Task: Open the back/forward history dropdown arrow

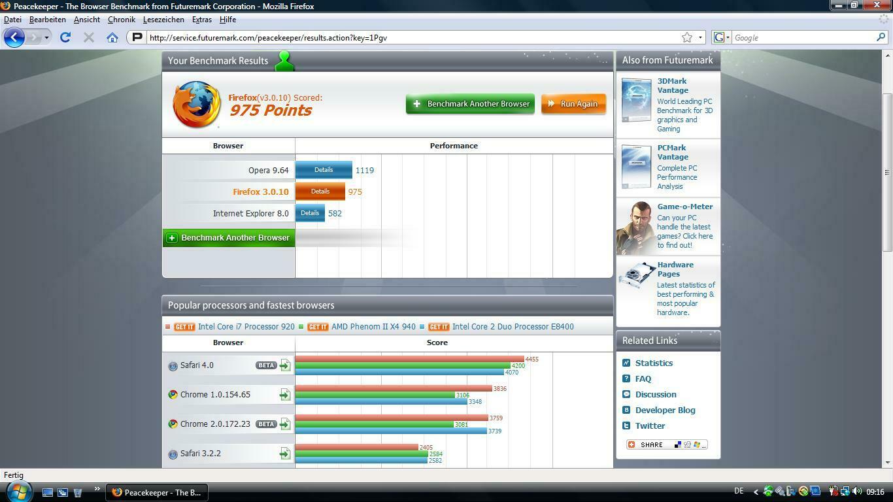Action: [x=46, y=37]
